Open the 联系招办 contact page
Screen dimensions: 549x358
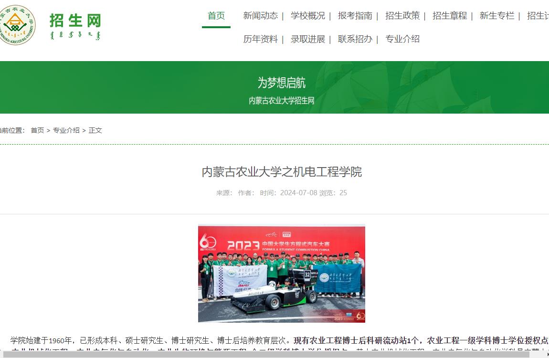354,39
